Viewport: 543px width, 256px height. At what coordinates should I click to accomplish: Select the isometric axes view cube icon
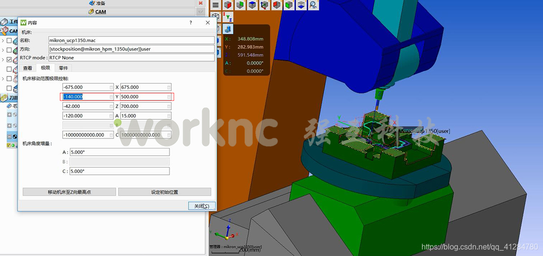[265, 5]
